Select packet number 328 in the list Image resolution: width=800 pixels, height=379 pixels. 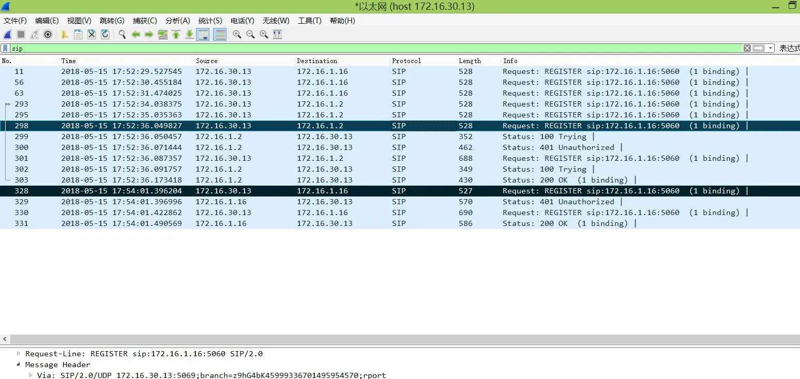coord(207,191)
